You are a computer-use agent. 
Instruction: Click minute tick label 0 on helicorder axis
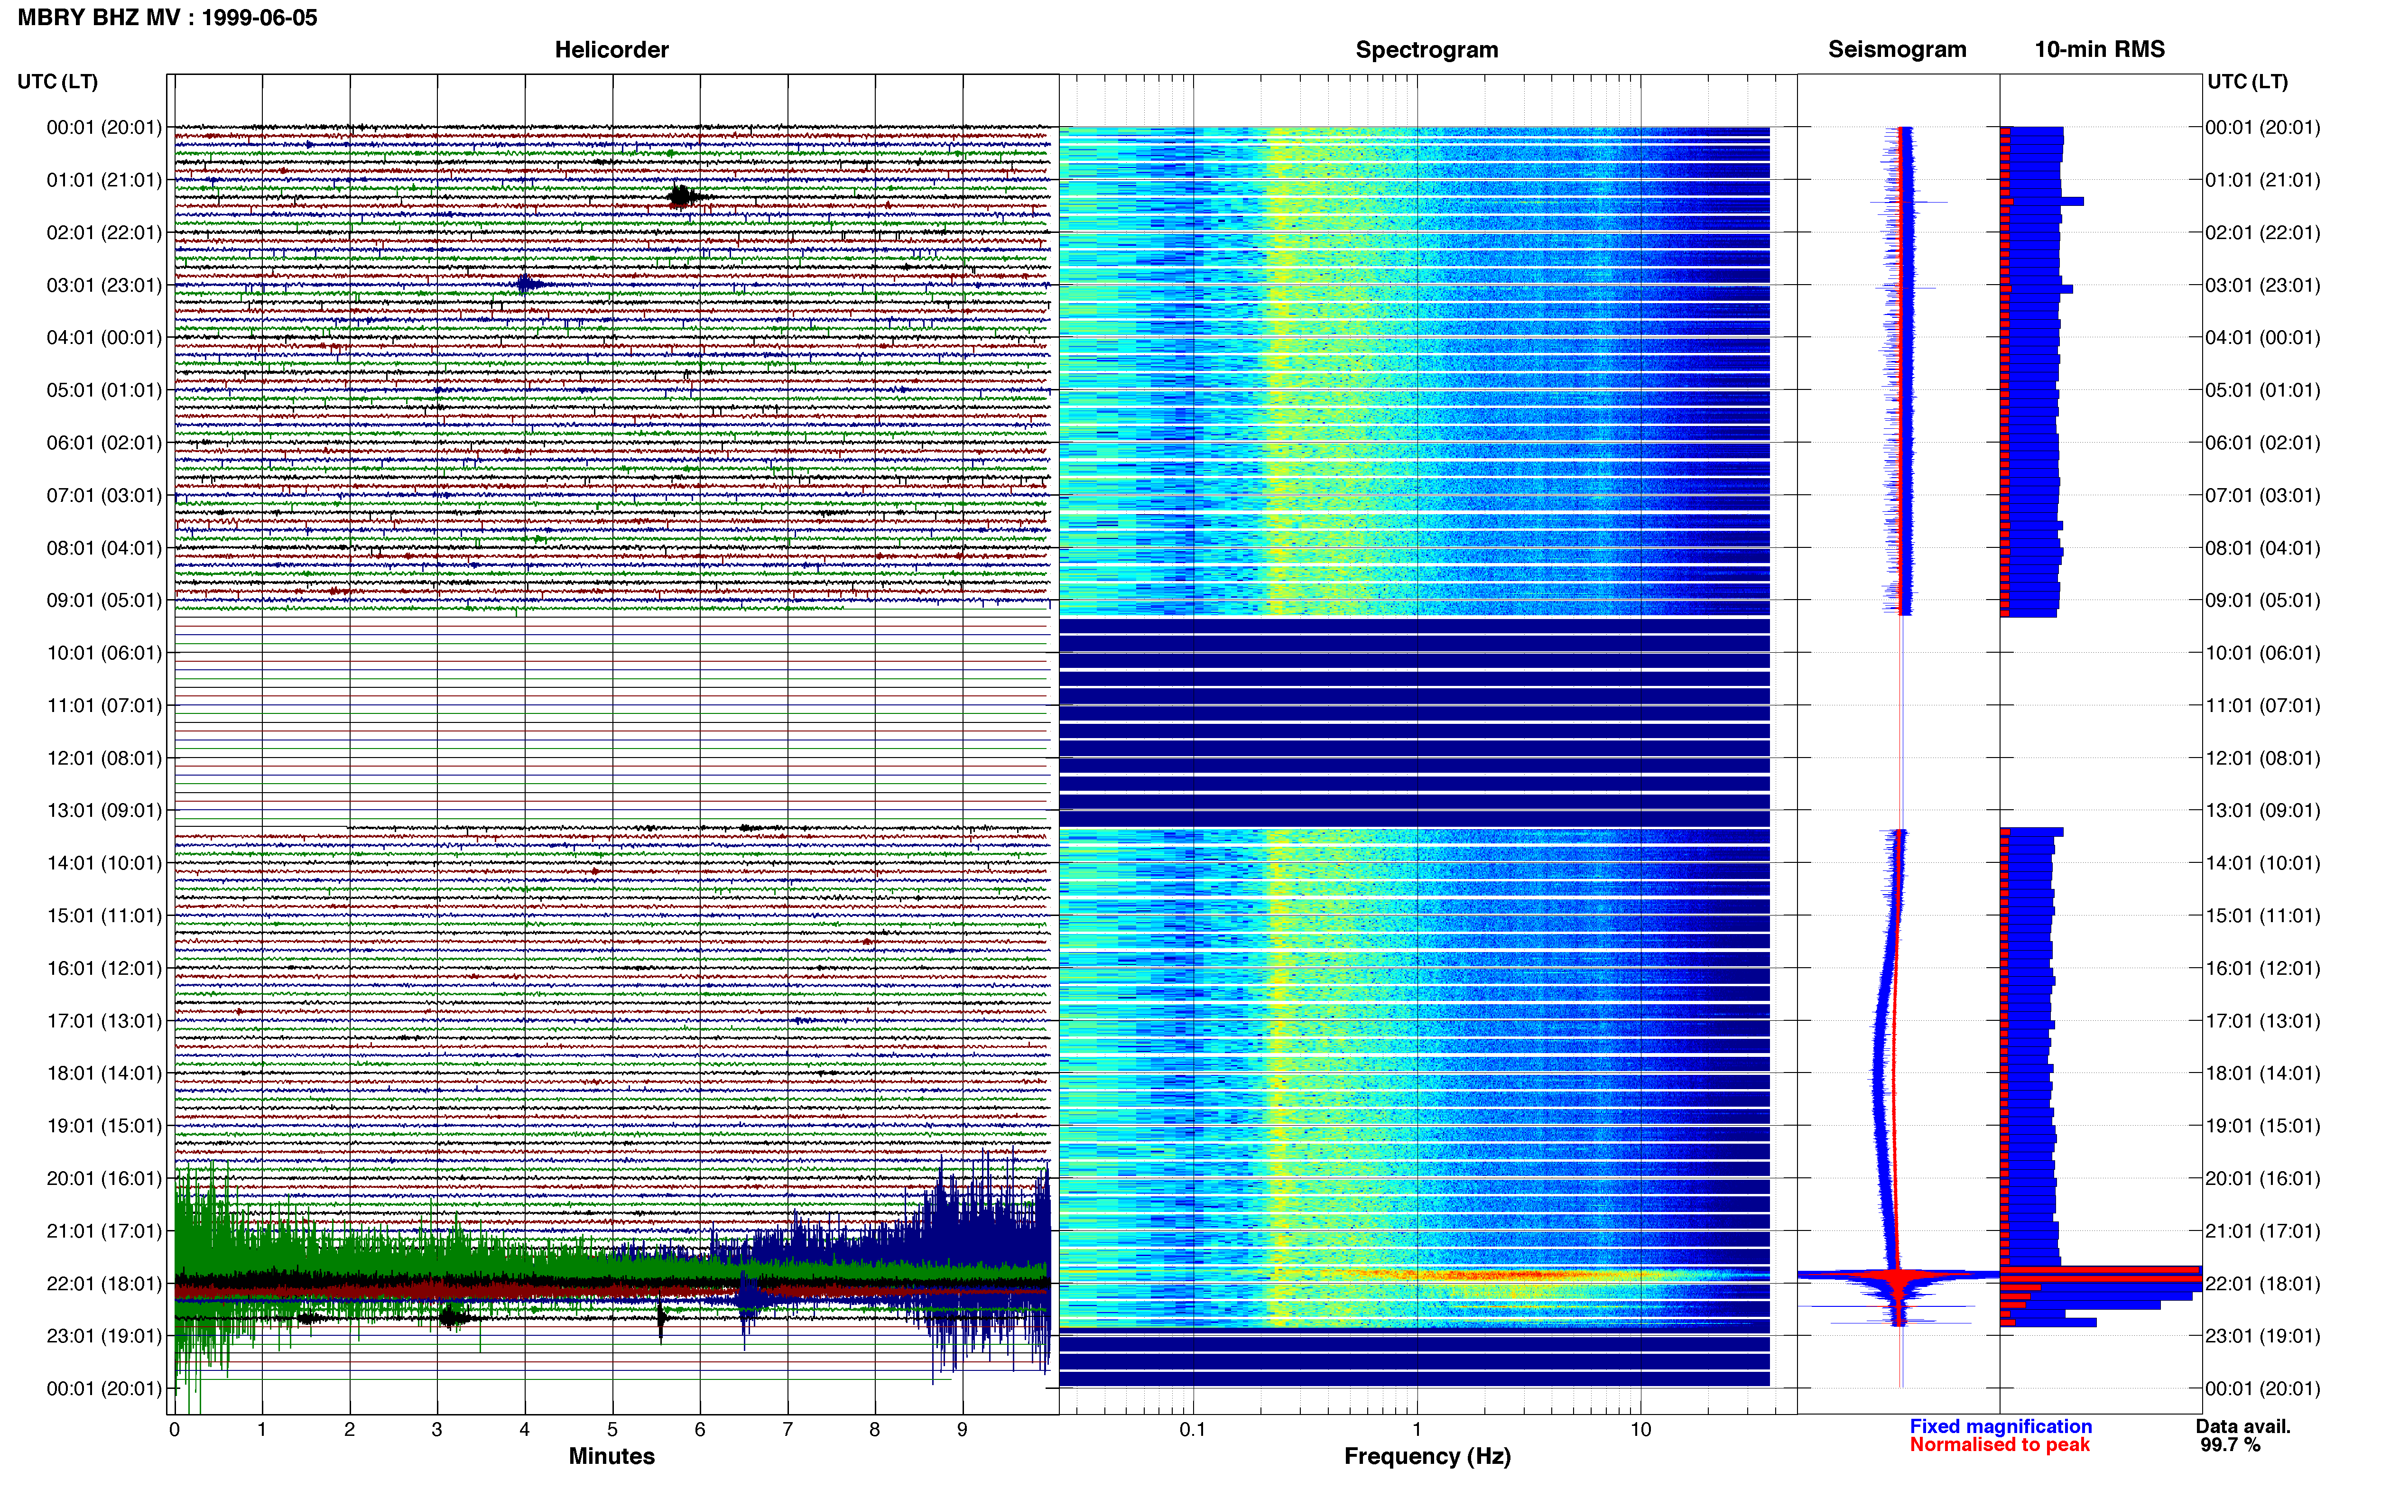pyautogui.click(x=174, y=1430)
